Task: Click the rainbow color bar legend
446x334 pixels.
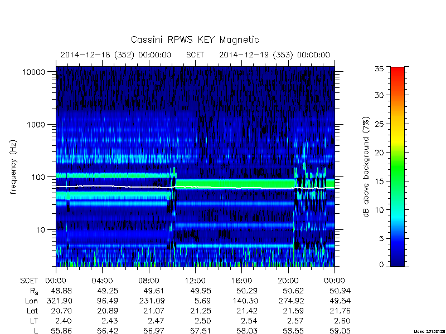Action: click(397, 166)
